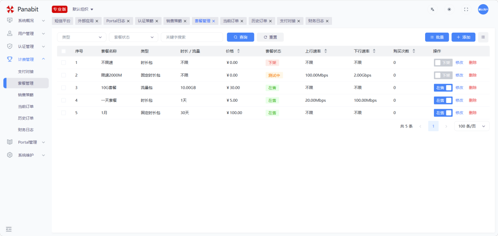Close the 认证策略 tab
This screenshot has width=498, height=236.
157,21
